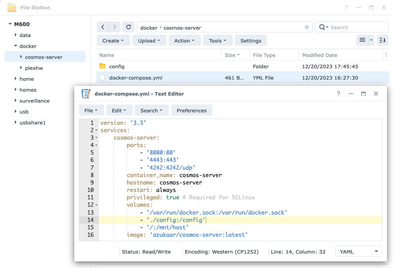Open the YAML language dropdown
This screenshot has width=394, height=268.
(358, 252)
